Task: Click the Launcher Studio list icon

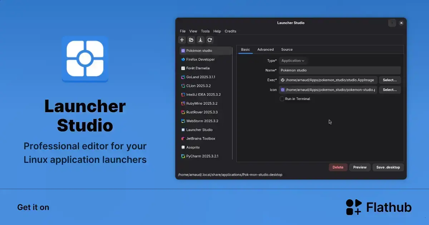Action: pos(183,130)
